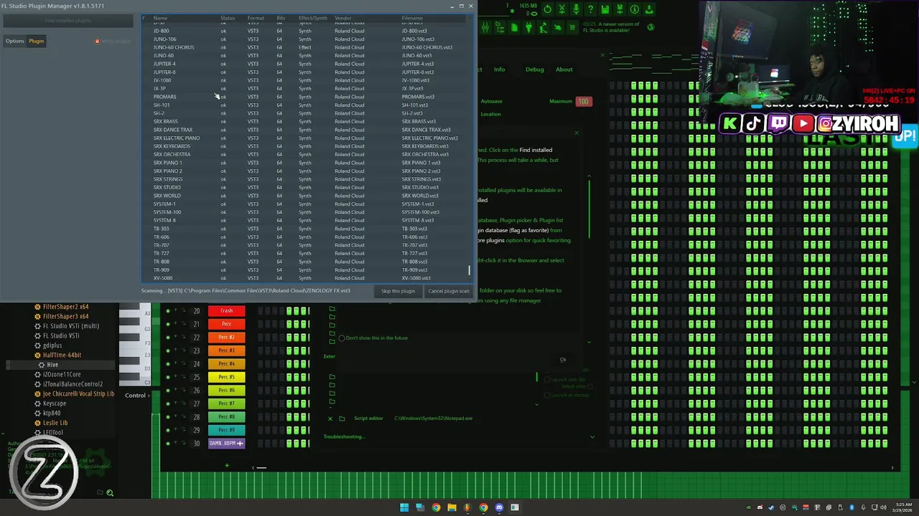Select Crash channel button
This screenshot has width=919, height=516.
click(x=226, y=311)
